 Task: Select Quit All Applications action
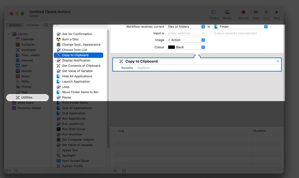tap(77, 108)
